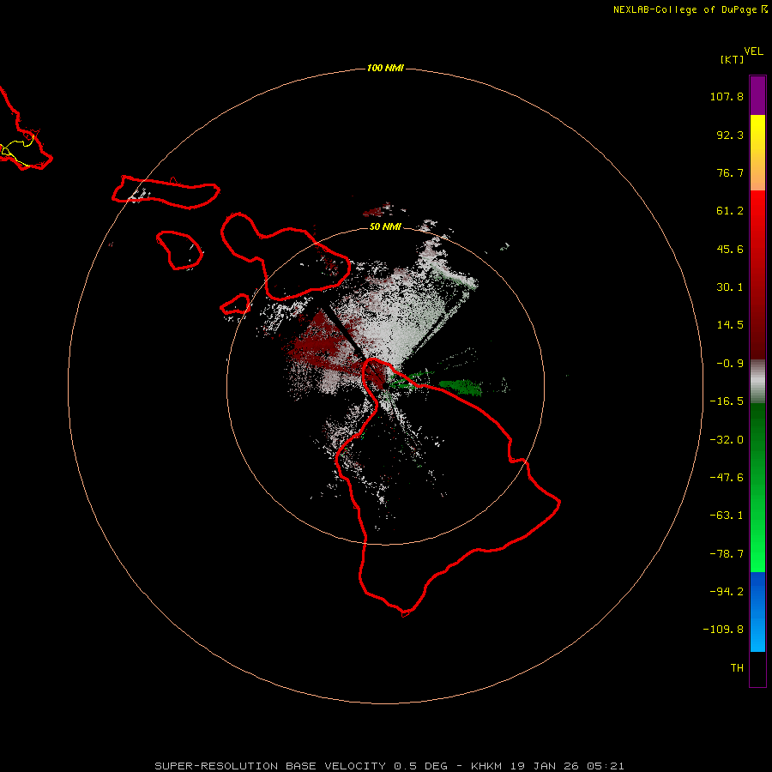Select the 45.6 legend value

(730, 249)
